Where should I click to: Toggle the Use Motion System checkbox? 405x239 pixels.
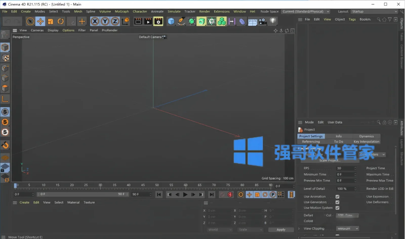pyautogui.click(x=337, y=208)
